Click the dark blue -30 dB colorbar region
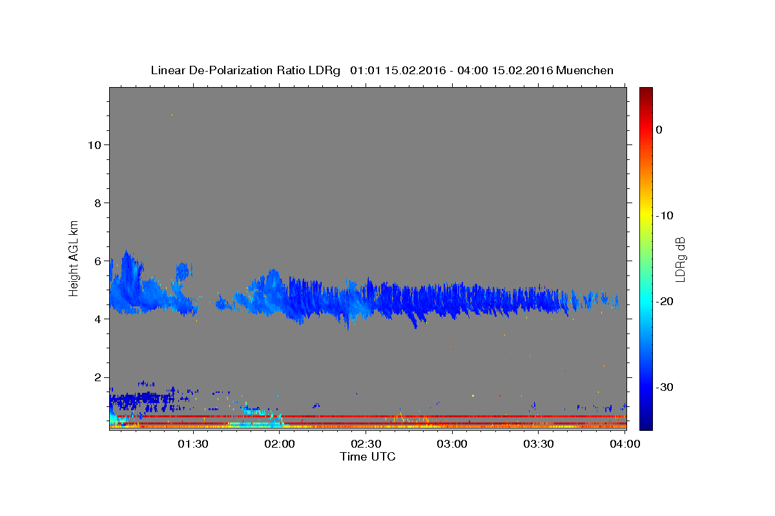This screenshot has height=516, width=775. [x=646, y=387]
